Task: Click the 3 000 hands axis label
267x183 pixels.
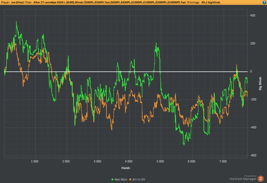Action: (x=97, y=161)
